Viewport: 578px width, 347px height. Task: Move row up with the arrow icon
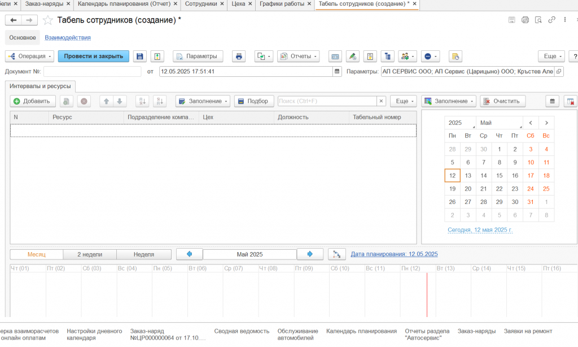pos(106,101)
